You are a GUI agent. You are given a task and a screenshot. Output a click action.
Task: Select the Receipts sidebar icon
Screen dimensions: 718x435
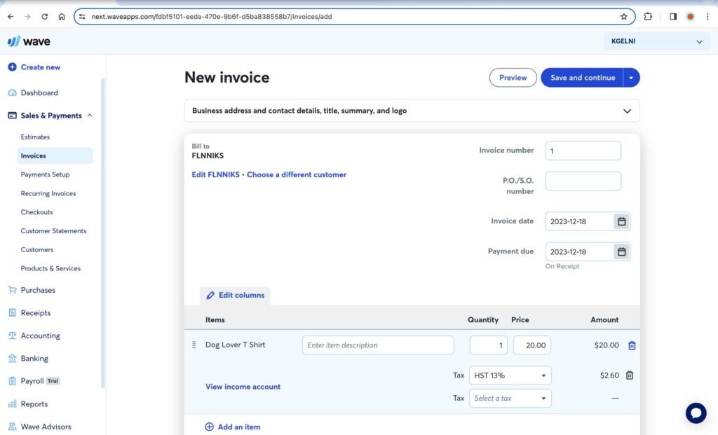click(12, 312)
